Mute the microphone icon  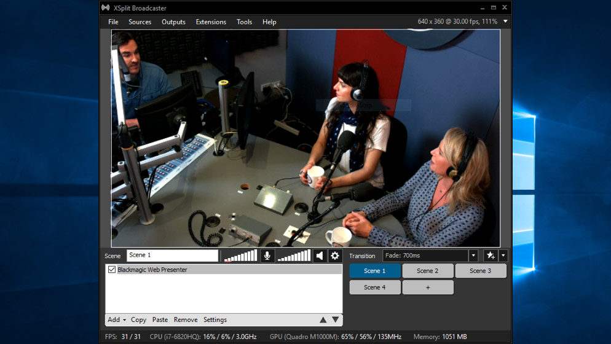point(267,256)
